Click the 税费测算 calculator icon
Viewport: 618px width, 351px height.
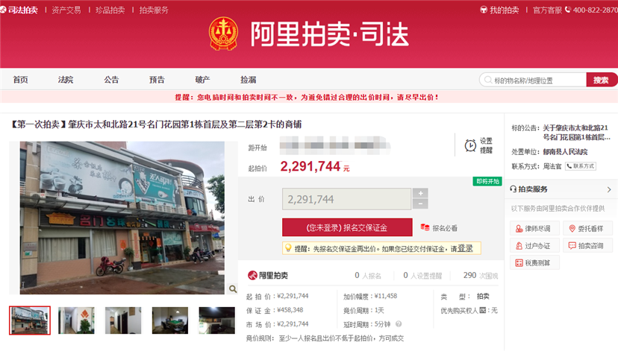pyautogui.click(x=519, y=263)
